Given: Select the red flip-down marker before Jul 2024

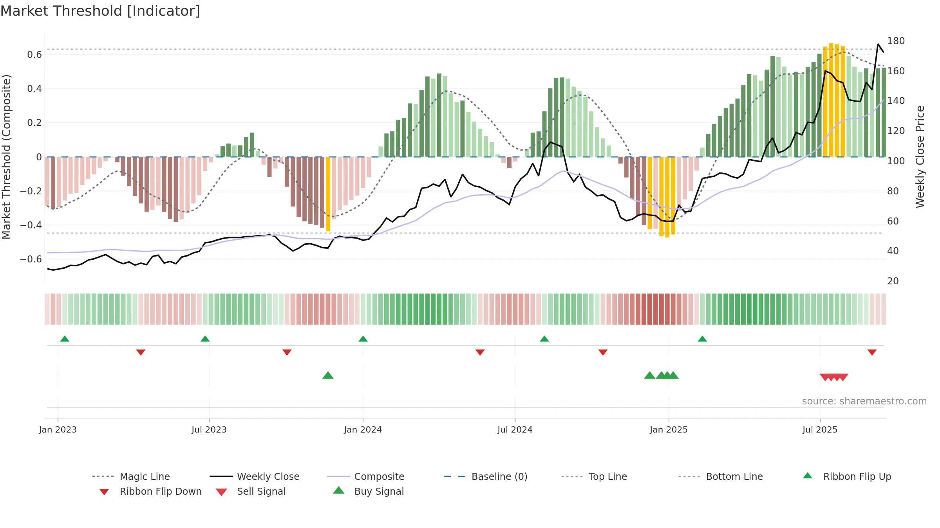Looking at the screenshot, I should coord(480,352).
